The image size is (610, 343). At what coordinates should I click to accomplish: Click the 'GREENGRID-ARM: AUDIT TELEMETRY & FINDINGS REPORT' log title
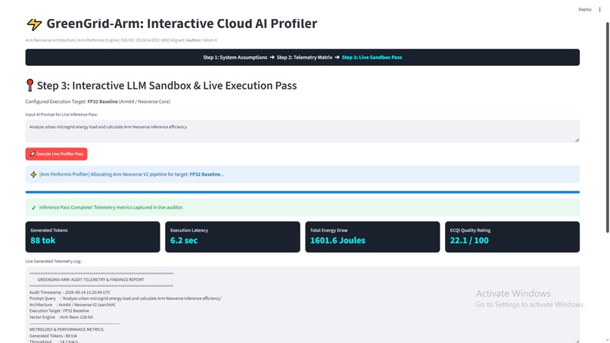click(91, 280)
